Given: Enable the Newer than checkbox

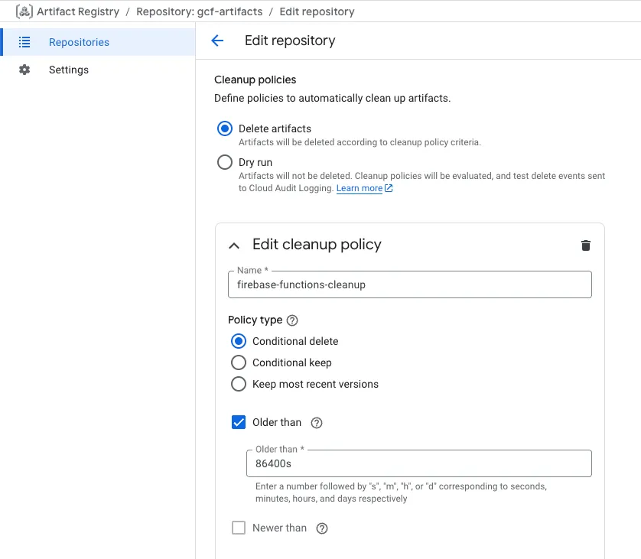Looking at the screenshot, I should [x=239, y=528].
